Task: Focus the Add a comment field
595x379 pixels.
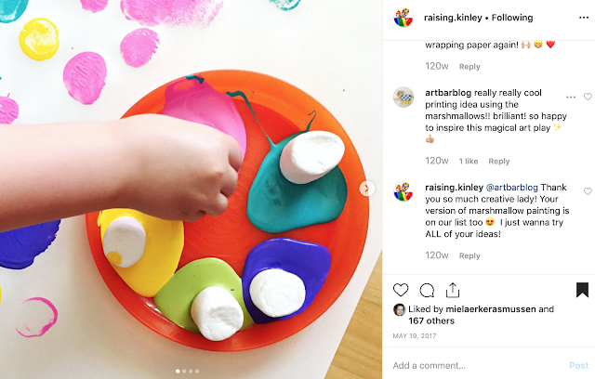Action: [x=478, y=365]
